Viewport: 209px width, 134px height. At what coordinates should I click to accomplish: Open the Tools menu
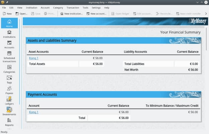click(x=86, y=8)
